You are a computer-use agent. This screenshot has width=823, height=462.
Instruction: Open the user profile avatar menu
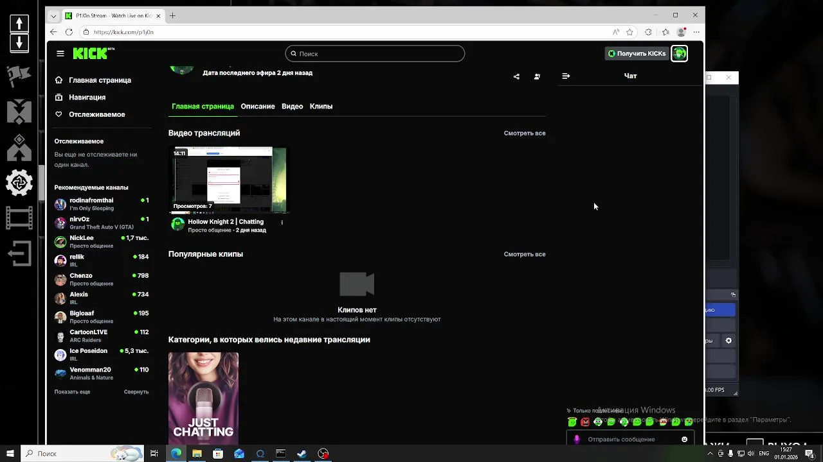point(679,54)
